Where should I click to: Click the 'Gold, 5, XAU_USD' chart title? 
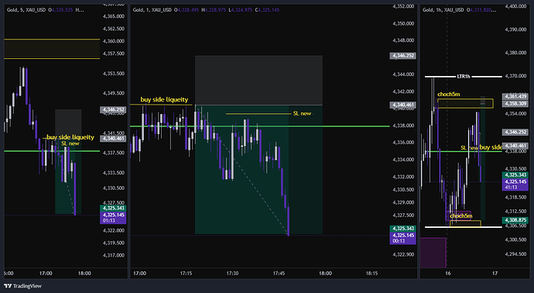[x=26, y=10]
